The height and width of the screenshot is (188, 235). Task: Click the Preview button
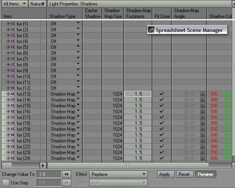click(205, 174)
